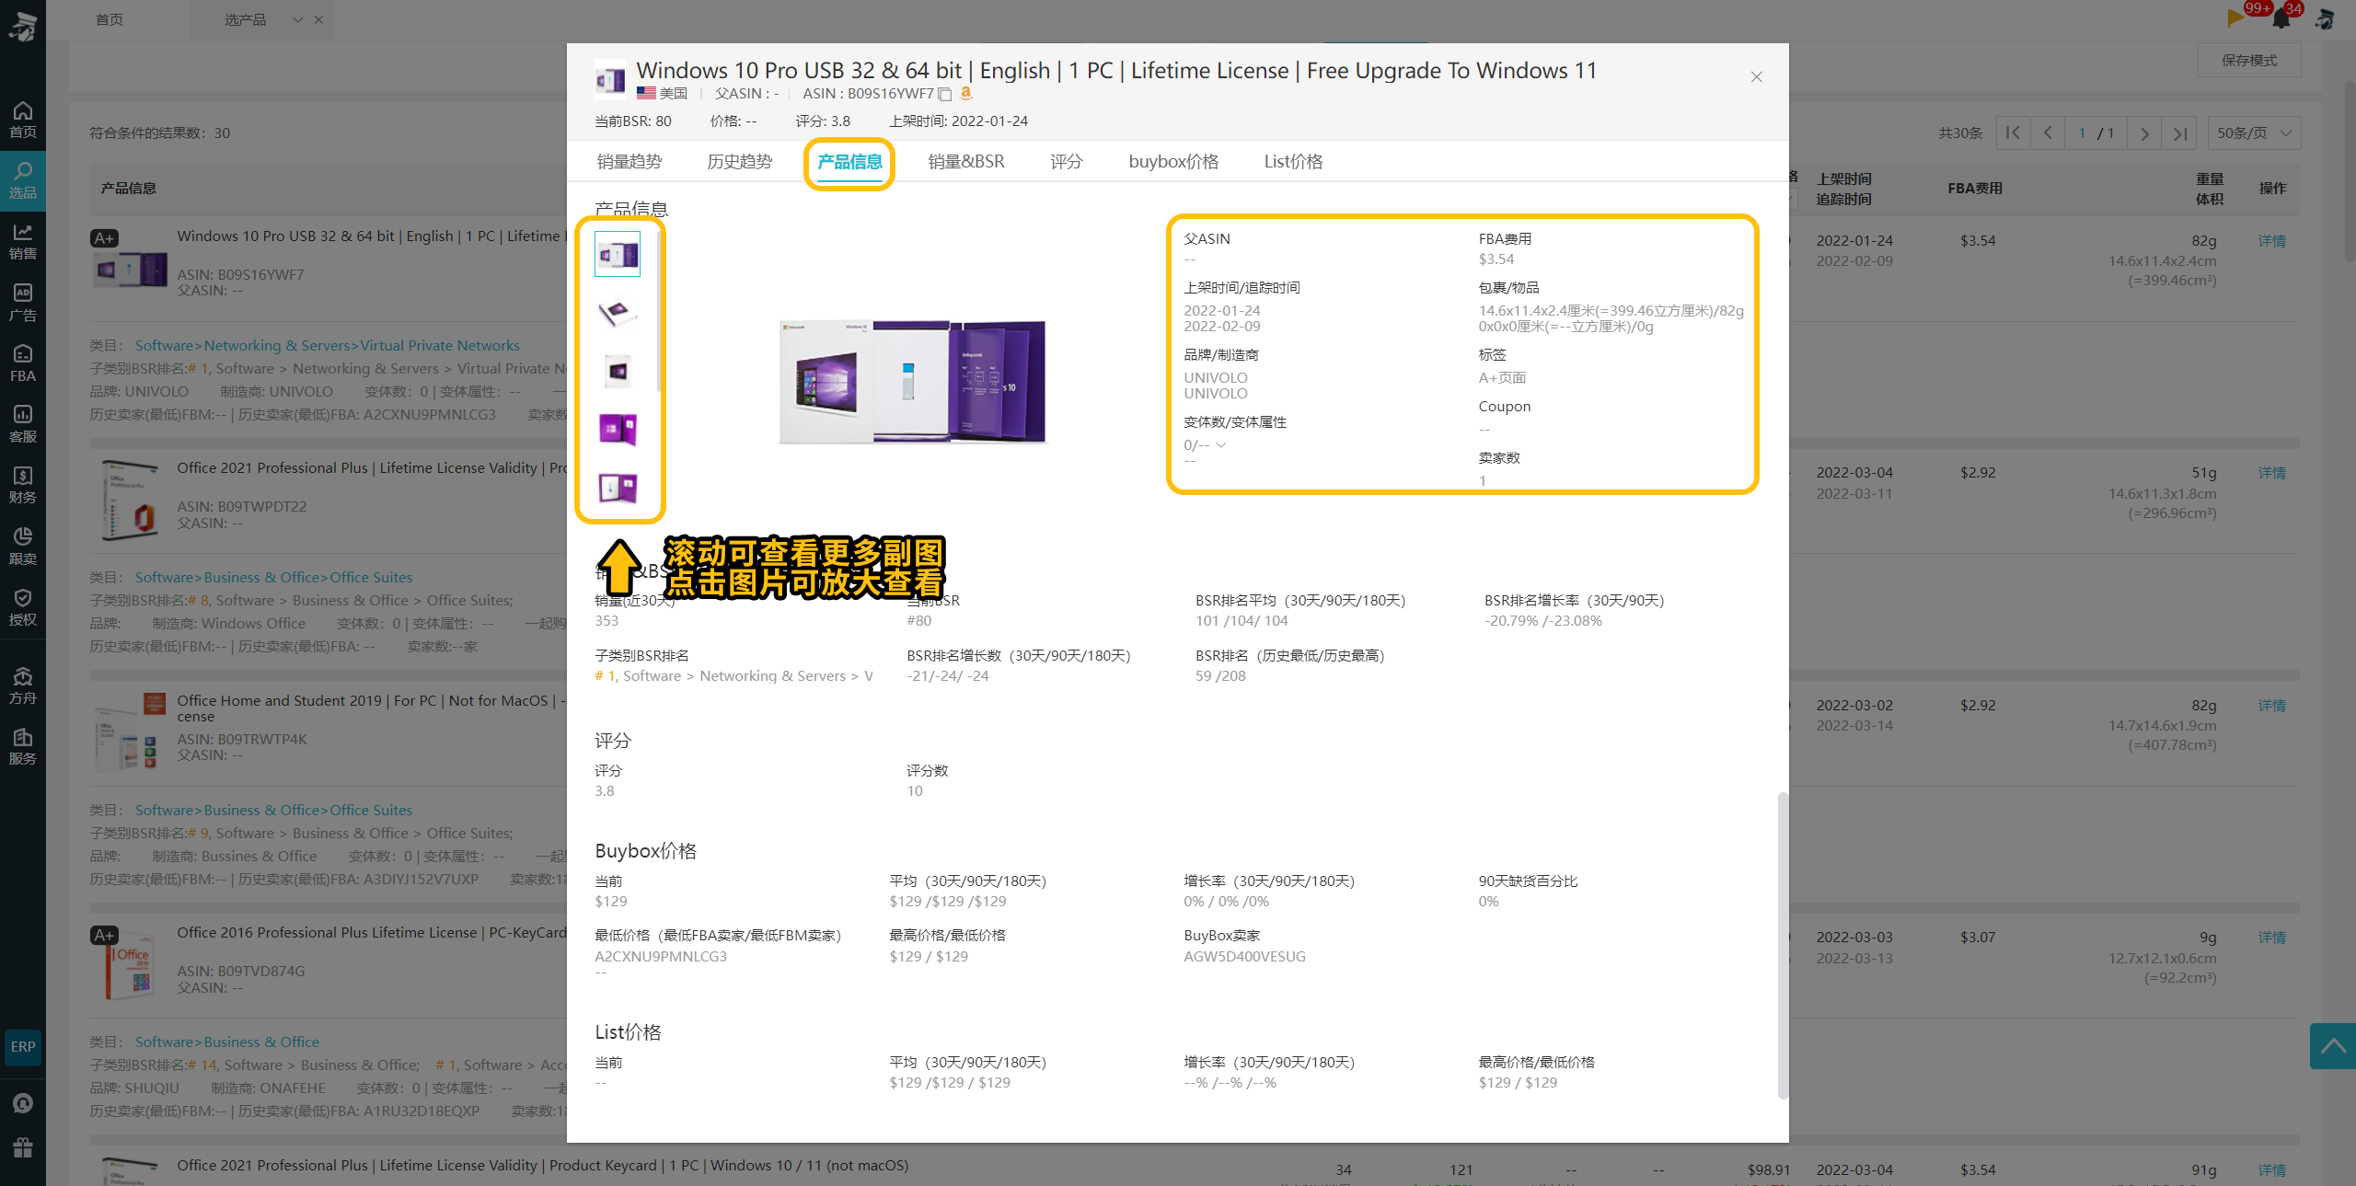
Task: Open the 客服 customer service sidebar icon
Action: (23, 424)
